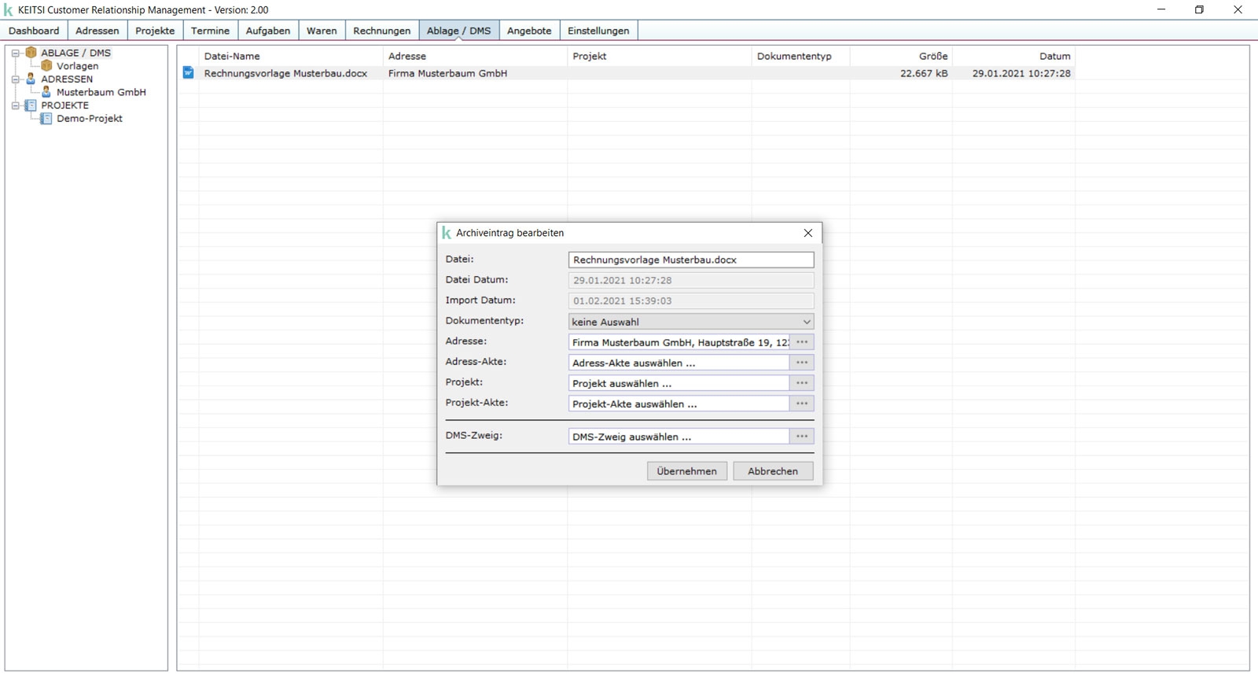Open the Projekt-Akte browse button
The width and height of the screenshot is (1258, 675).
[x=802, y=404]
